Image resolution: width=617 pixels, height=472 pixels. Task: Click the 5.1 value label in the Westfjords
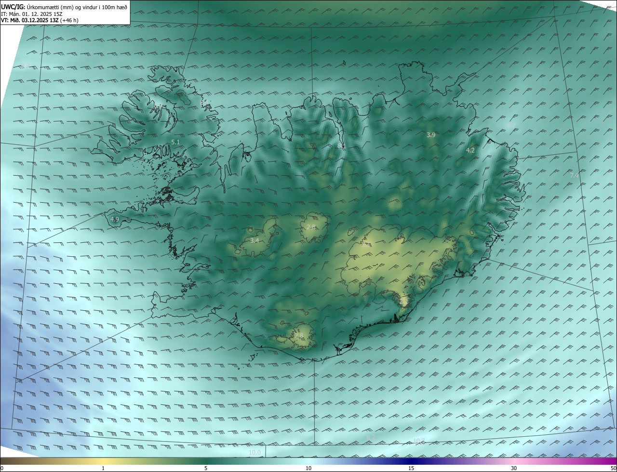(175, 142)
